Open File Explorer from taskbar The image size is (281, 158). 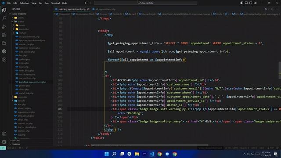(137, 154)
